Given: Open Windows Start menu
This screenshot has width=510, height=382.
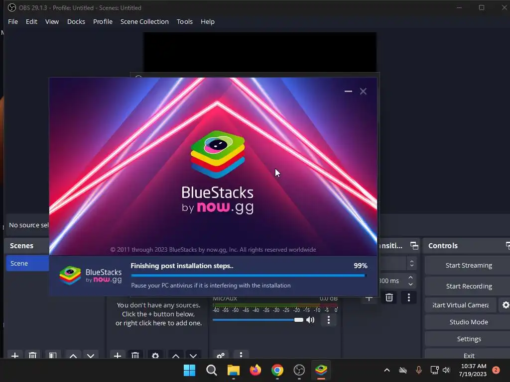Looking at the screenshot, I should pos(189,370).
